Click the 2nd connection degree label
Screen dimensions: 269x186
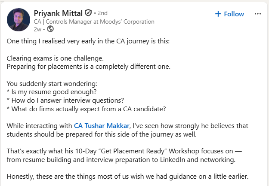(x=103, y=13)
